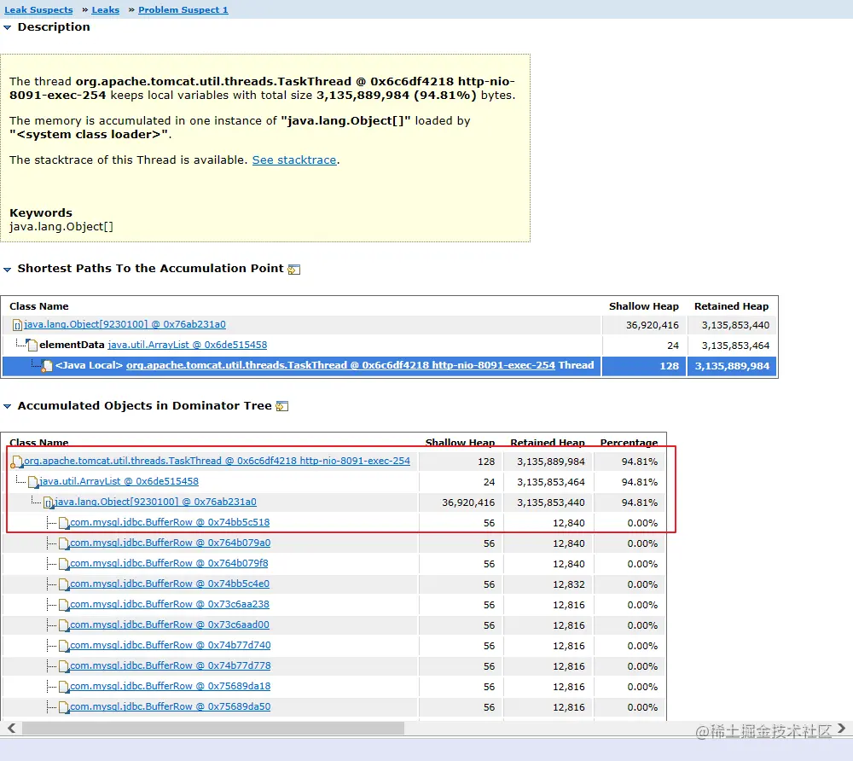Click object icon of BufferRow @ 0x73c6aad00

point(64,625)
